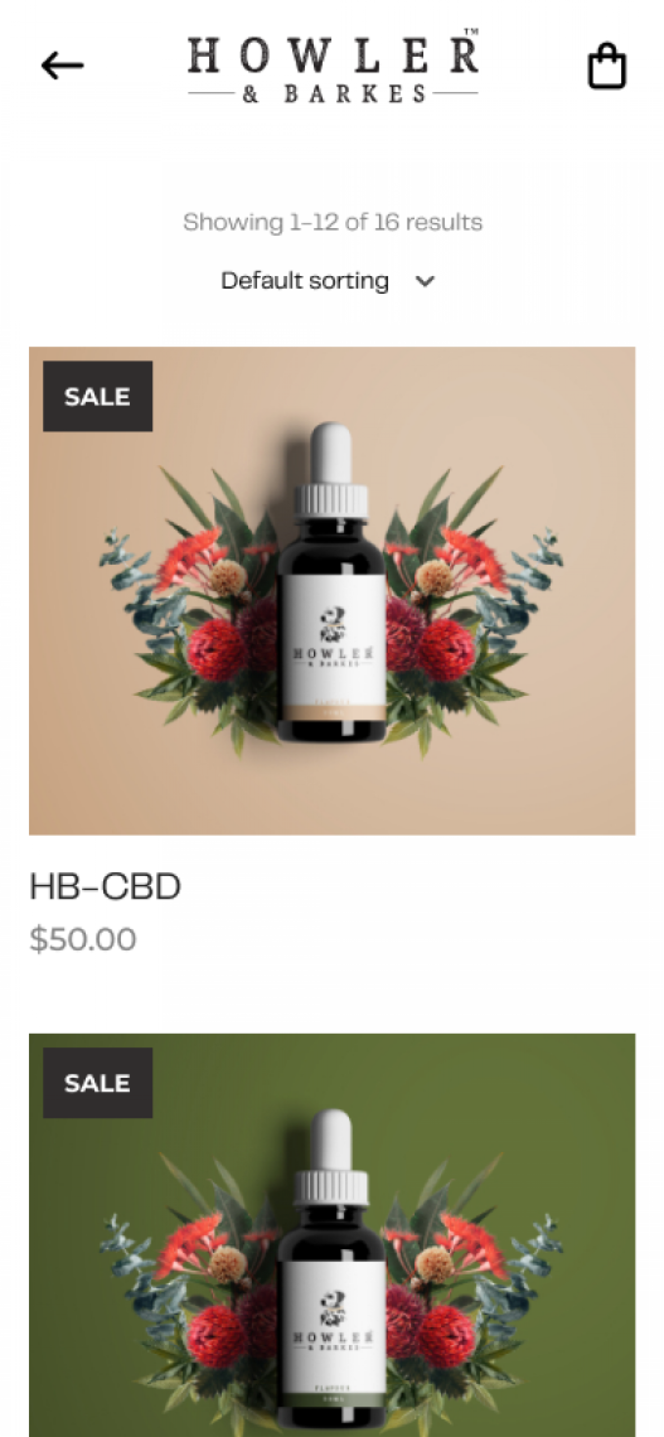The width and height of the screenshot is (664, 1437).
Task: Open the HB-CBD product title
Action: click(x=105, y=886)
